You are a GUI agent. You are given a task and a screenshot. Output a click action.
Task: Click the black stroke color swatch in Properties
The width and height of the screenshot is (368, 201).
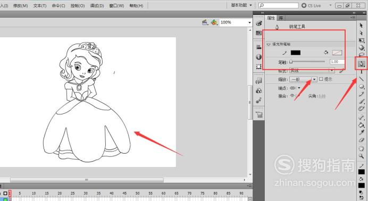coord(296,53)
